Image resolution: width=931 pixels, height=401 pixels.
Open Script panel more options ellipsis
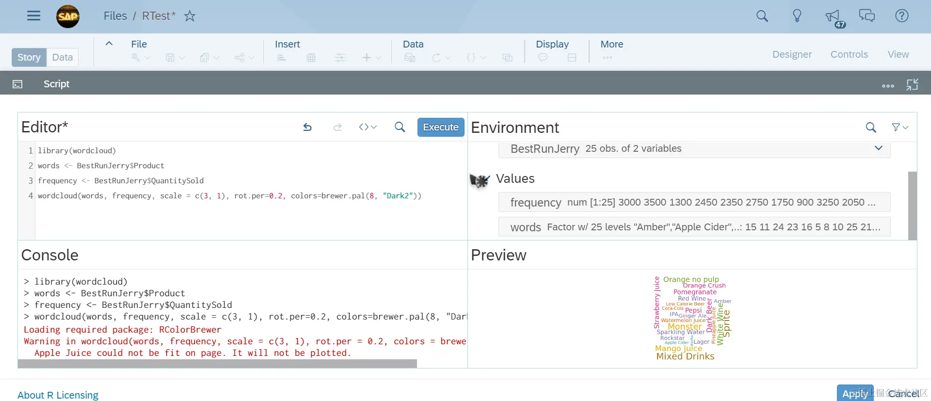pyautogui.click(x=888, y=86)
